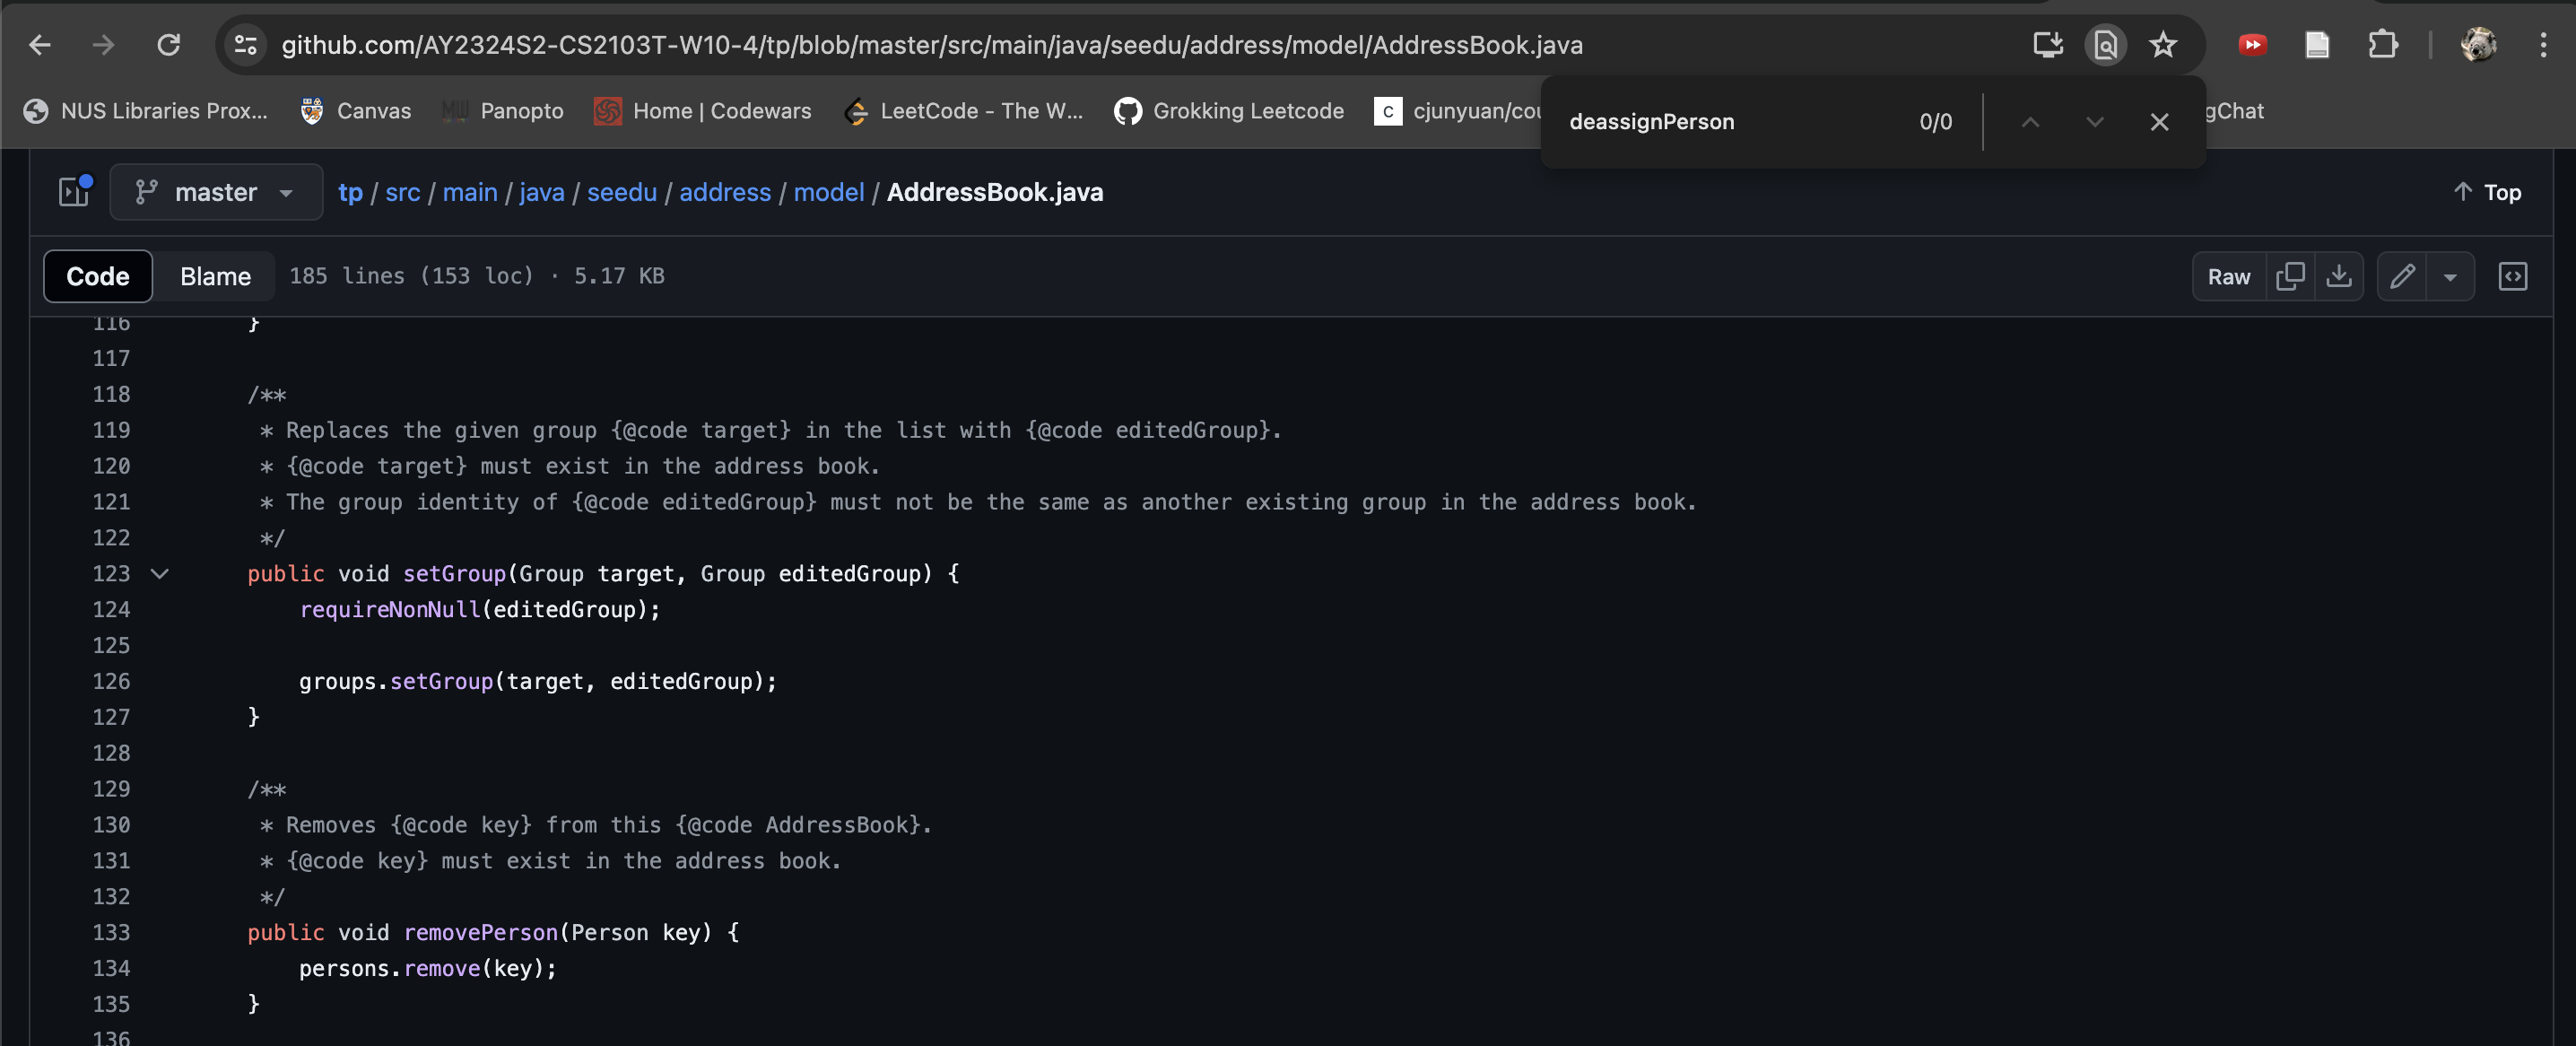Open more edit options dropdown arrow
The height and width of the screenshot is (1046, 2576).
click(x=2450, y=277)
